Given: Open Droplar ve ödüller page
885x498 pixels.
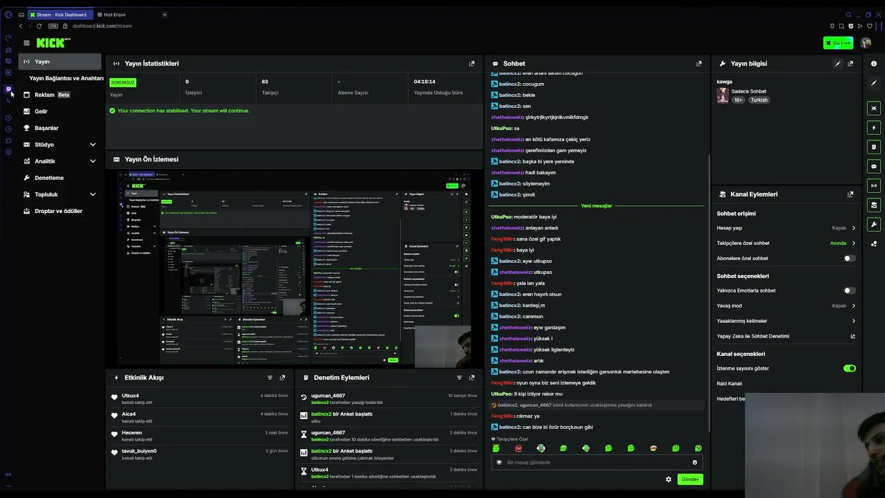Looking at the screenshot, I should 60,211.
